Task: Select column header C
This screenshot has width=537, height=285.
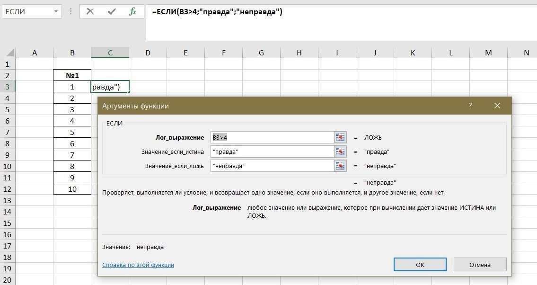Action: tap(110, 53)
